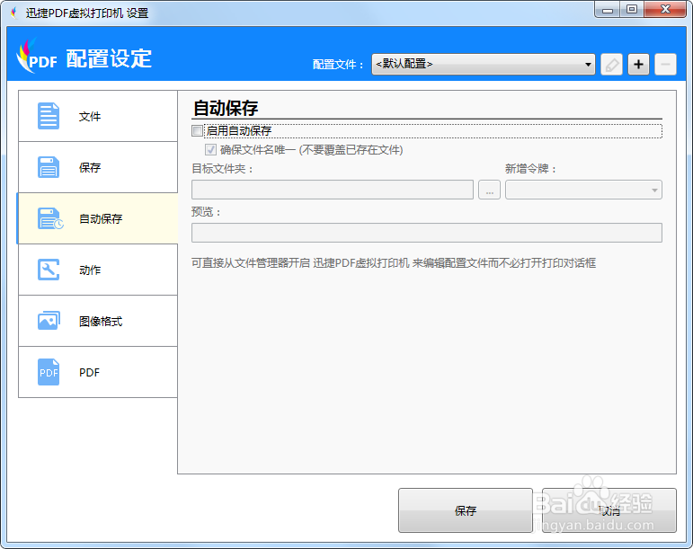Click the 目标文件夹： label
The width and height of the screenshot is (693, 549).
point(223,169)
